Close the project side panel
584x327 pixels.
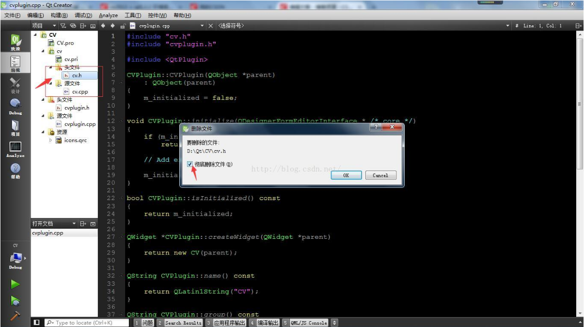[93, 26]
